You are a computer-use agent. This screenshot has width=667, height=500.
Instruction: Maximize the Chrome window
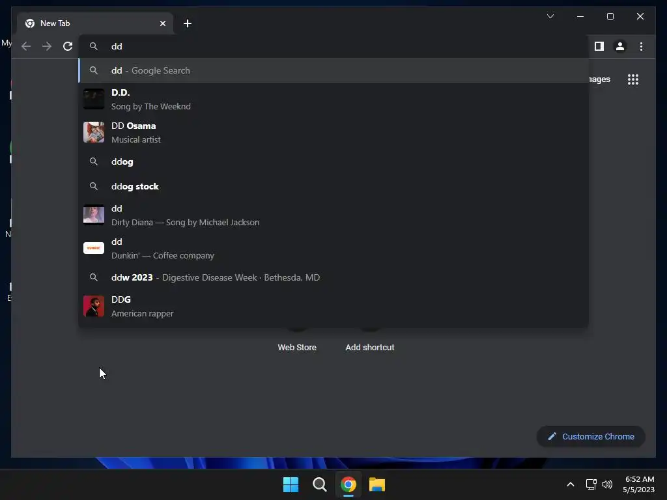(x=610, y=16)
